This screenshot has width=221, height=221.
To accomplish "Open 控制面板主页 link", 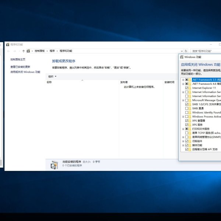I will click(x=18, y=59).
